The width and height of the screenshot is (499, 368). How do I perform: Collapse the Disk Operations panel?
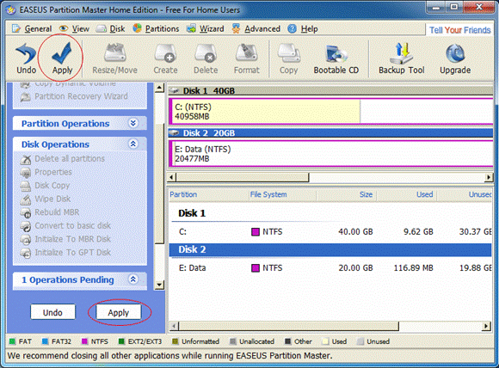pos(133,144)
